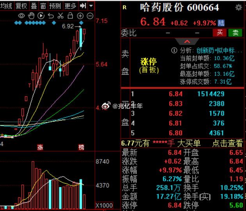This screenshot has height=211, width=246.
Task: Click the 涨停 (首板) status label
Action: coord(149,66)
